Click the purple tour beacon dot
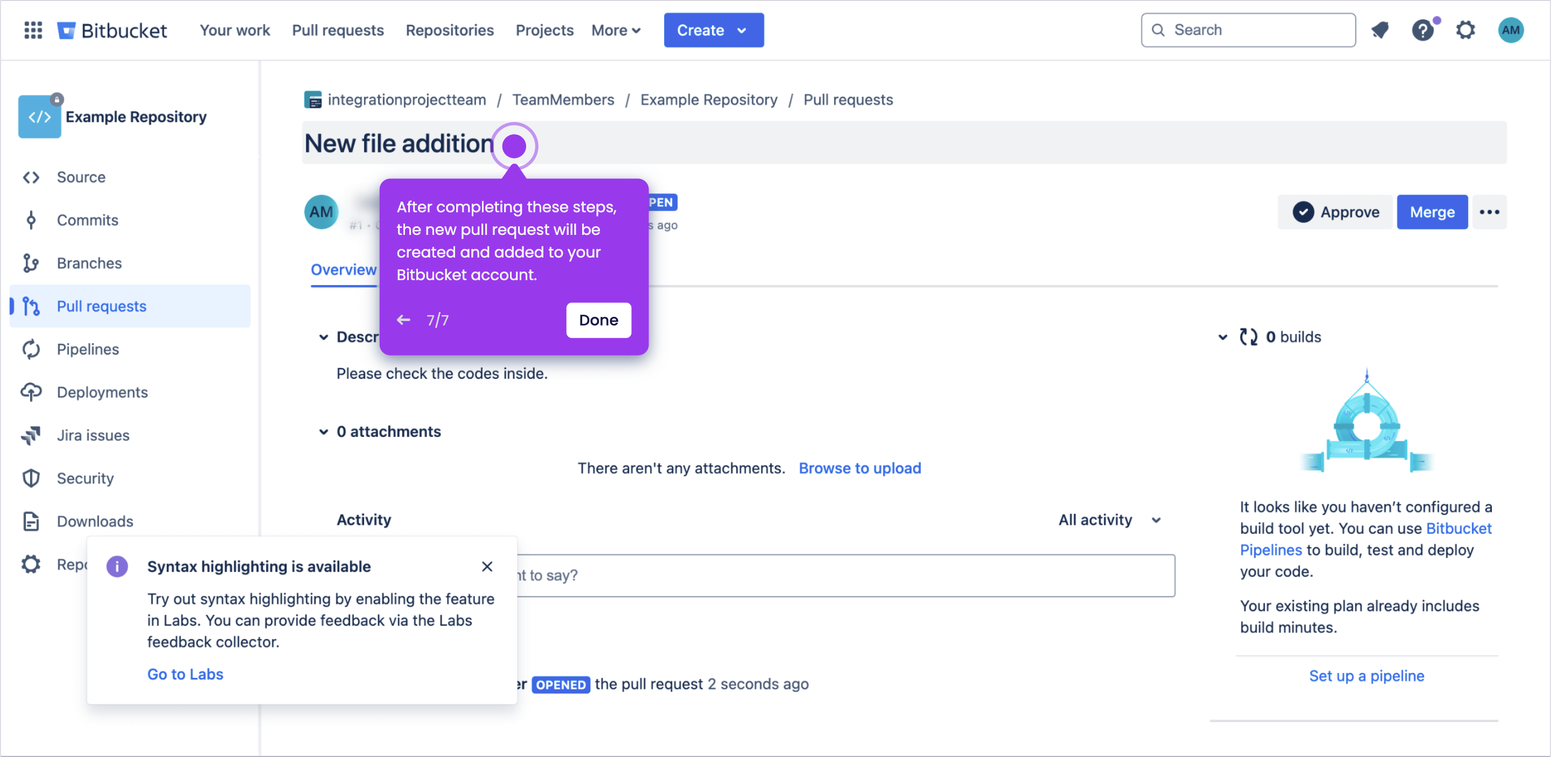Image resolution: width=1551 pixels, height=757 pixels. click(x=514, y=145)
